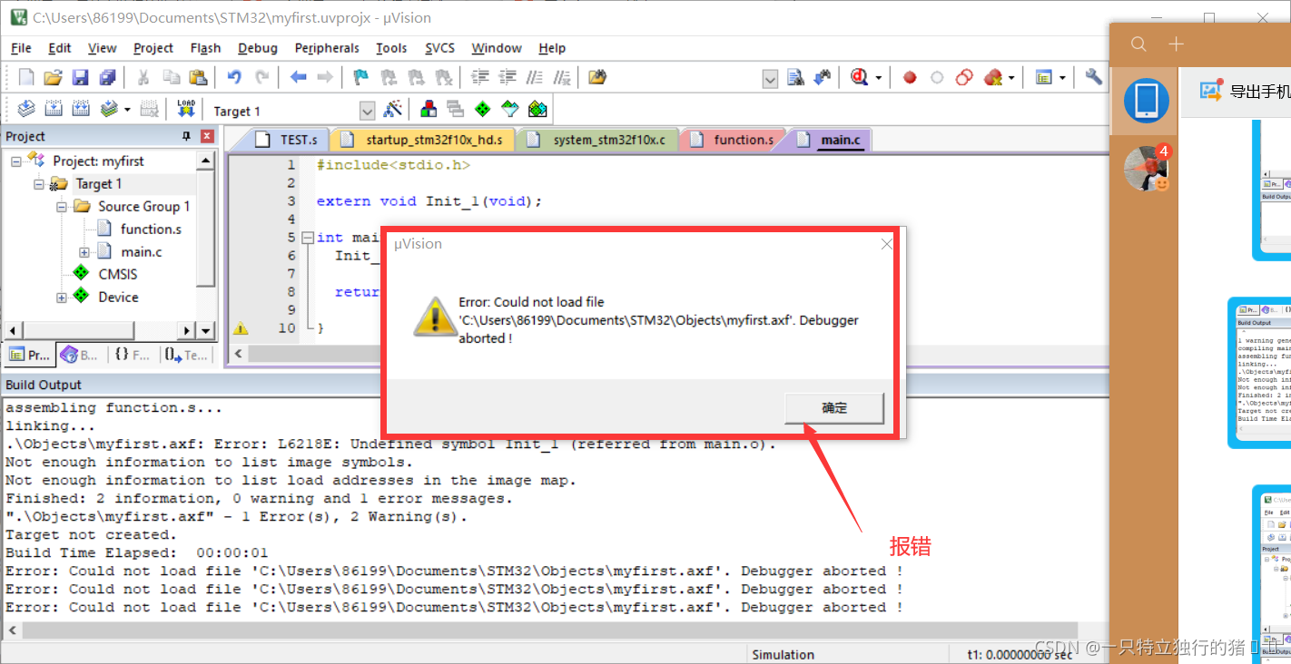Open the SVCS menu
Image resolution: width=1291 pixels, height=664 pixels.
pos(440,48)
